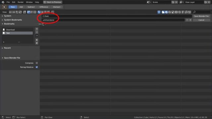Toggle text files filter
The height and width of the screenshot is (119, 212).
click(x=189, y=12)
